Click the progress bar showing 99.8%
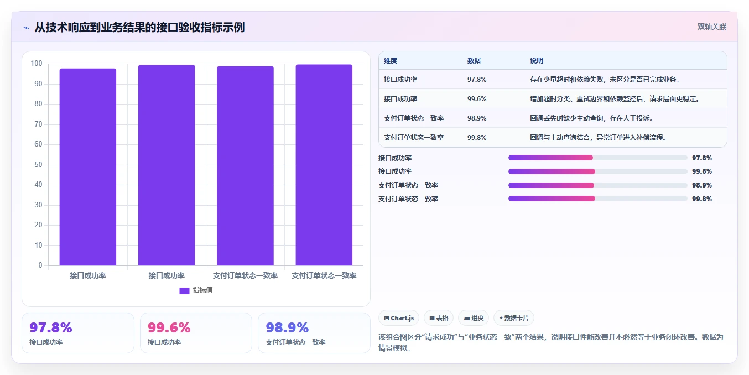This screenshot has height=375, width=749. pyautogui.click(x=598, y=199)
